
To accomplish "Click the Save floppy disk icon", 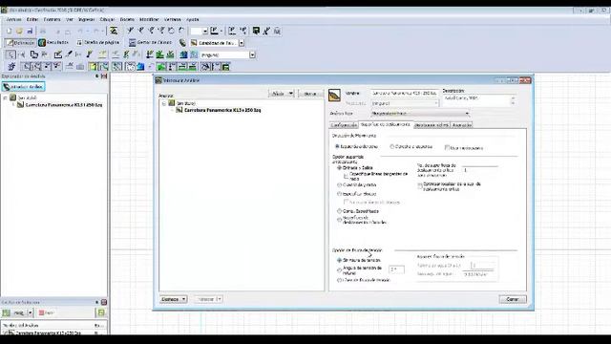I will click(30, 32).
